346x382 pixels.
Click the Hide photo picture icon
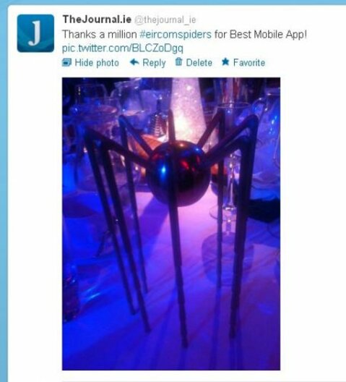66,62
